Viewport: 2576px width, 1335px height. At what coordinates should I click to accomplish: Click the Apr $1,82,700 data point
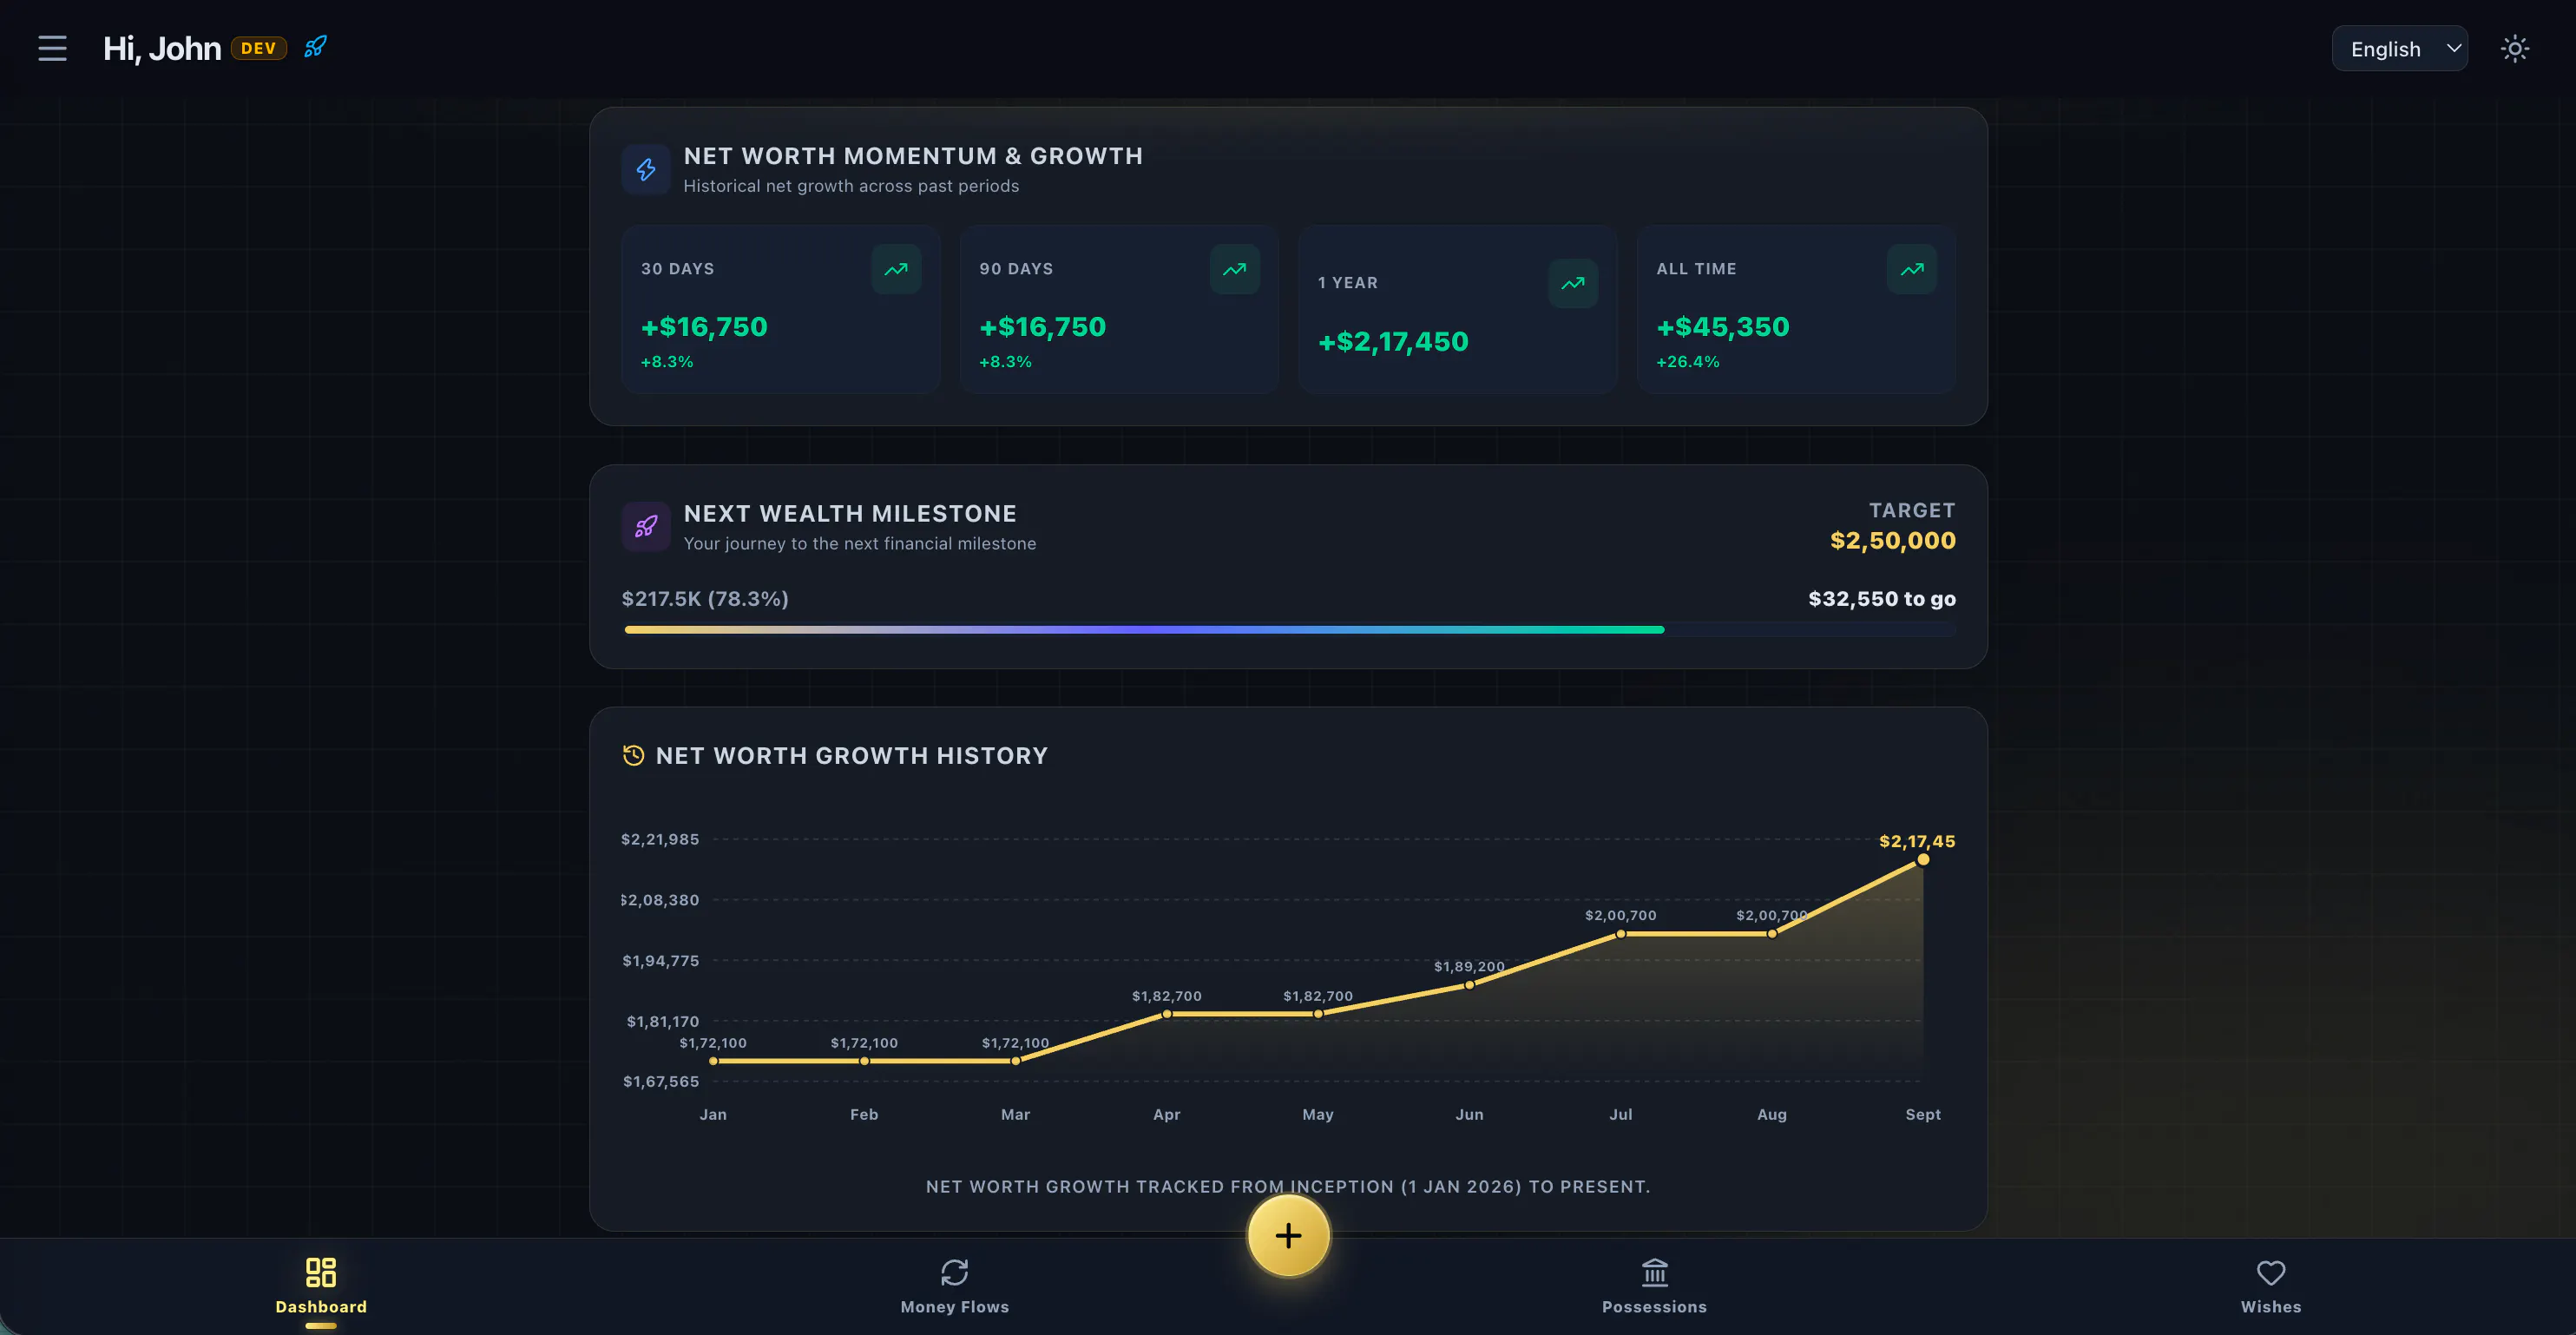[1166, 1013]
